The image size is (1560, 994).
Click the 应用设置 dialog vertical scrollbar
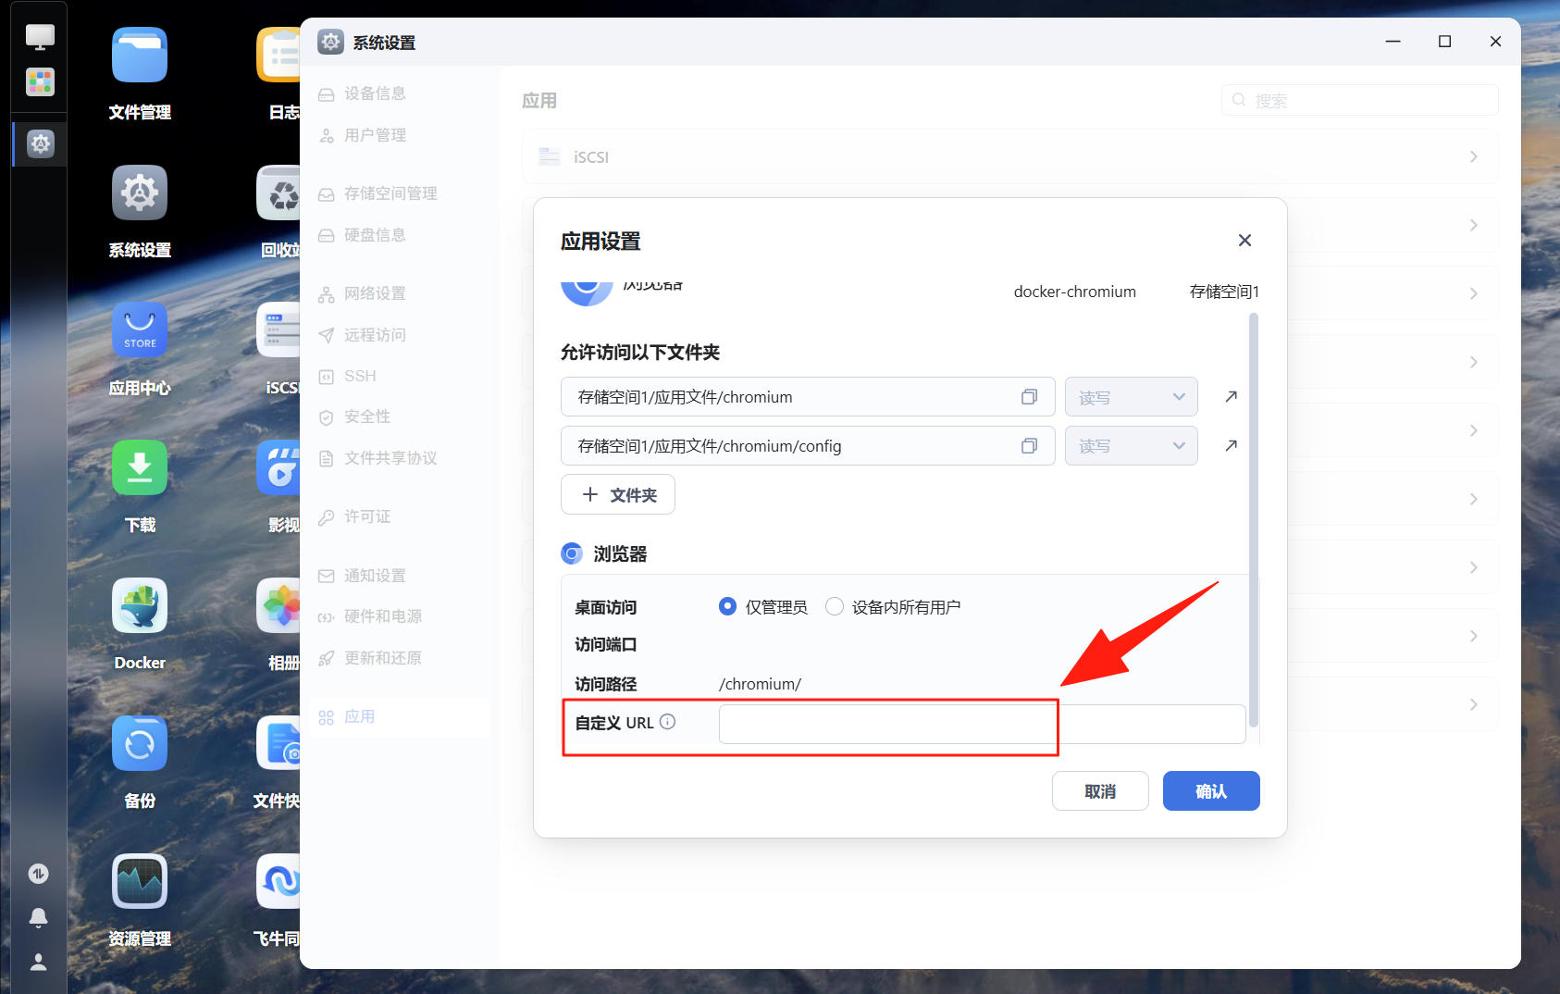(1254, 520)
